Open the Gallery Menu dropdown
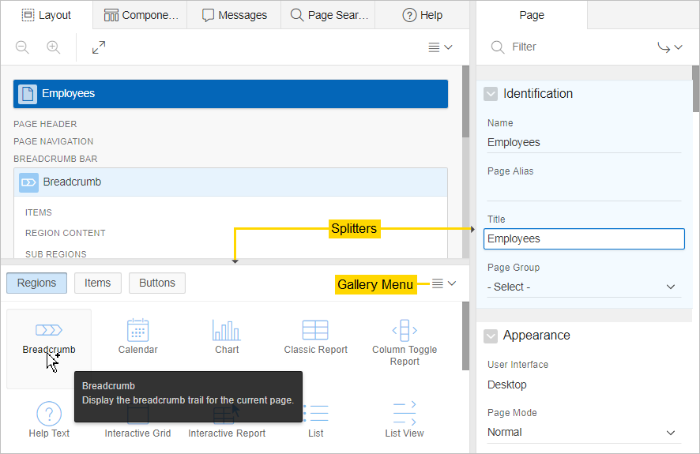This screenshot has height=454, width=700. (443, 283)
